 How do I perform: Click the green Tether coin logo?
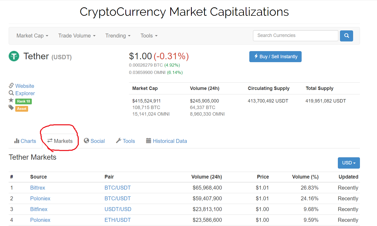[14, 56]
